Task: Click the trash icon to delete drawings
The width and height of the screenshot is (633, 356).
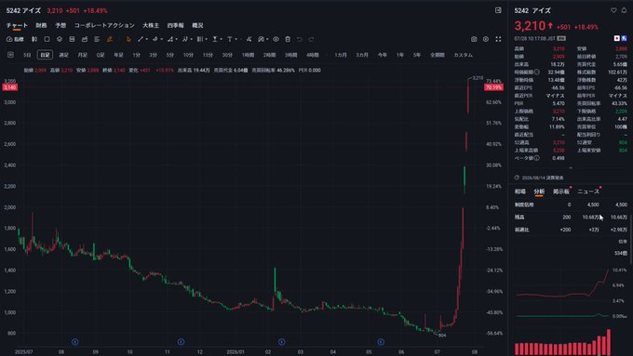Action: pos(288,39)
